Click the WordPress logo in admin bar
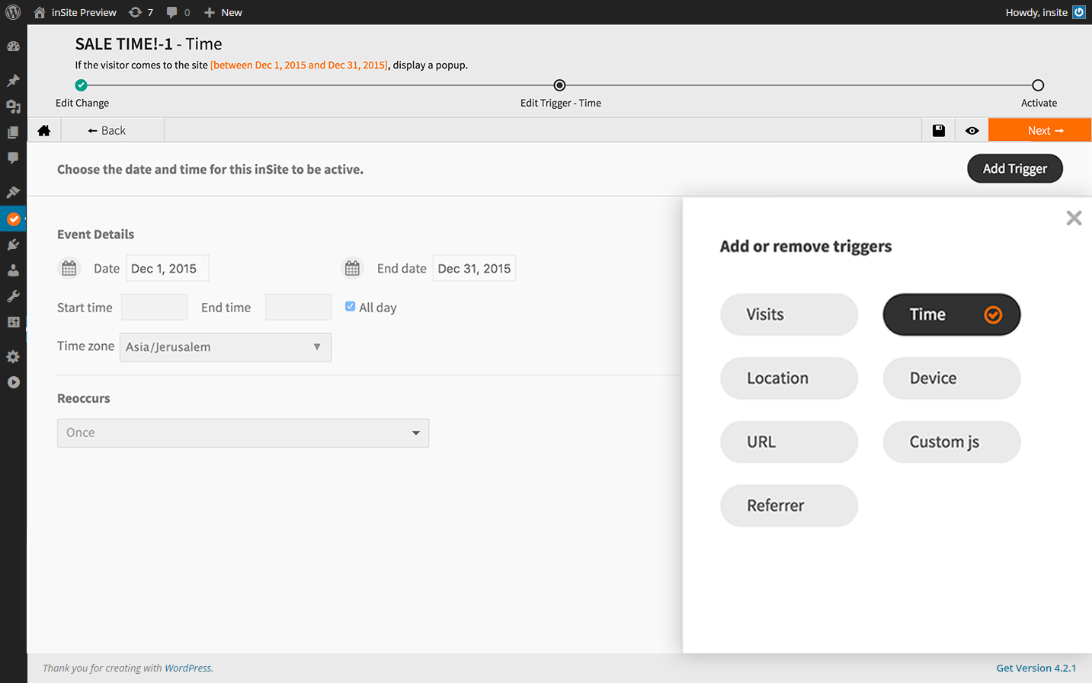This screenshot has width=1092, height=683. tap(13, 12)
